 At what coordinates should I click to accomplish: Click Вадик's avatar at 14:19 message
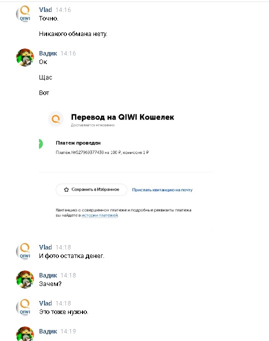(x=25, y=333)
